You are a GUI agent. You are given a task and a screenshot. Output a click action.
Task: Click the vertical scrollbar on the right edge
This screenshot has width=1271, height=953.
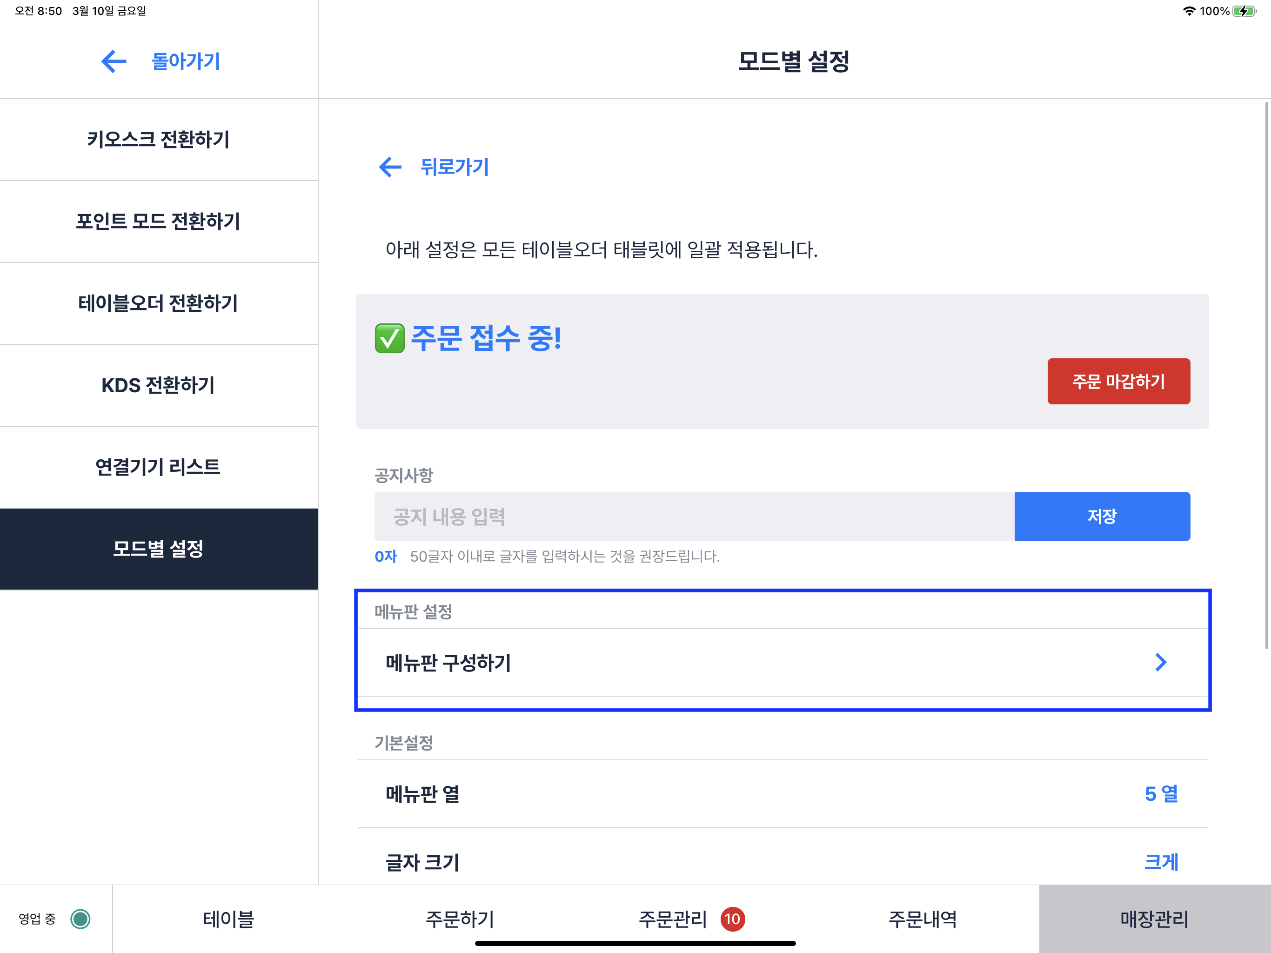tap(1266, 374)
